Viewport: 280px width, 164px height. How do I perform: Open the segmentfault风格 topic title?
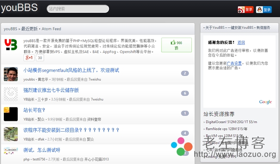(71, 70)
